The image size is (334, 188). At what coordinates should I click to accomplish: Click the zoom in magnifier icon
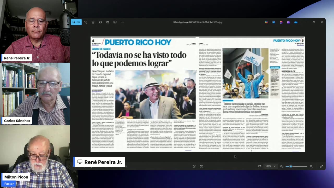[311, 166]
